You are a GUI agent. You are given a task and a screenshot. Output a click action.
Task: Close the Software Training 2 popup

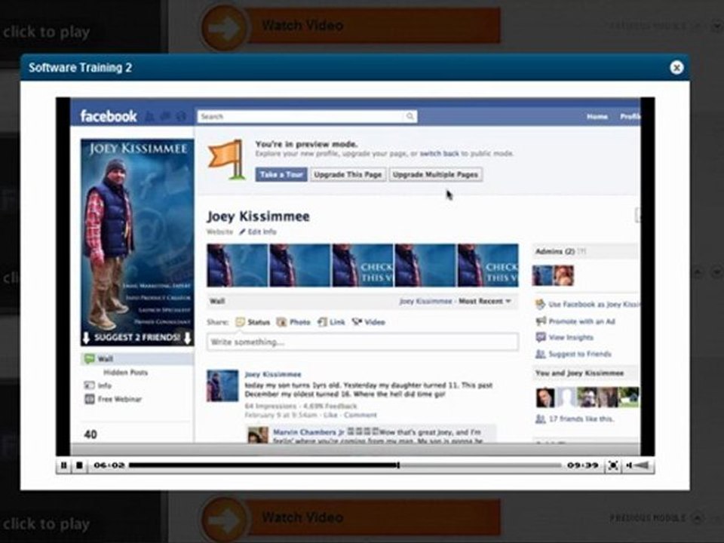click(676, 68)
